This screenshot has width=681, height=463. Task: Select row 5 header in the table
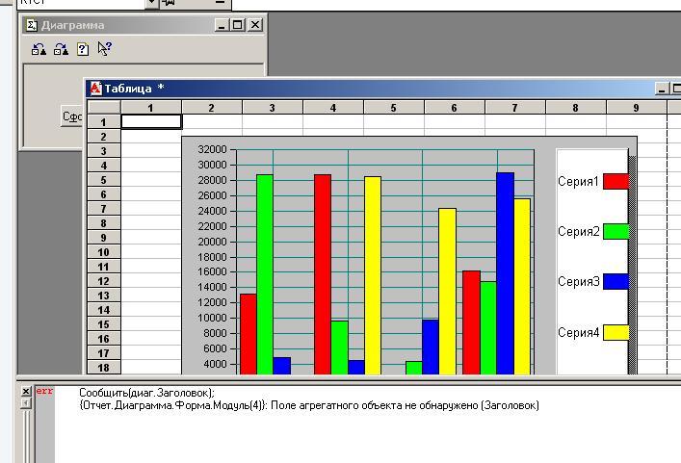click(103, 180)
